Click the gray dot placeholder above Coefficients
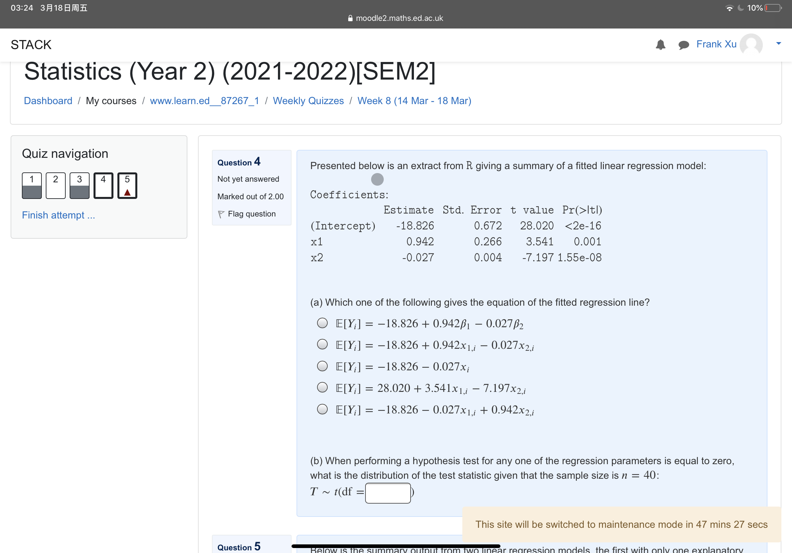 pyautogui.click(x=378, y=179)
